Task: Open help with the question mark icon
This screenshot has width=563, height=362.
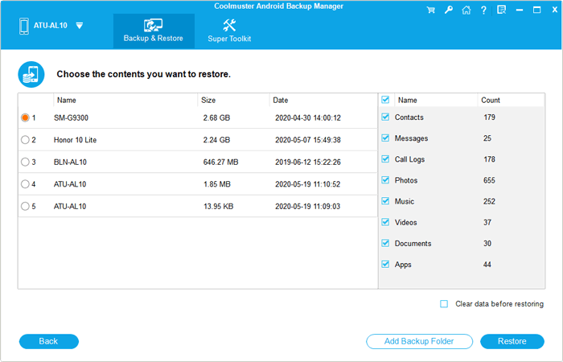Action: [483, 10]
